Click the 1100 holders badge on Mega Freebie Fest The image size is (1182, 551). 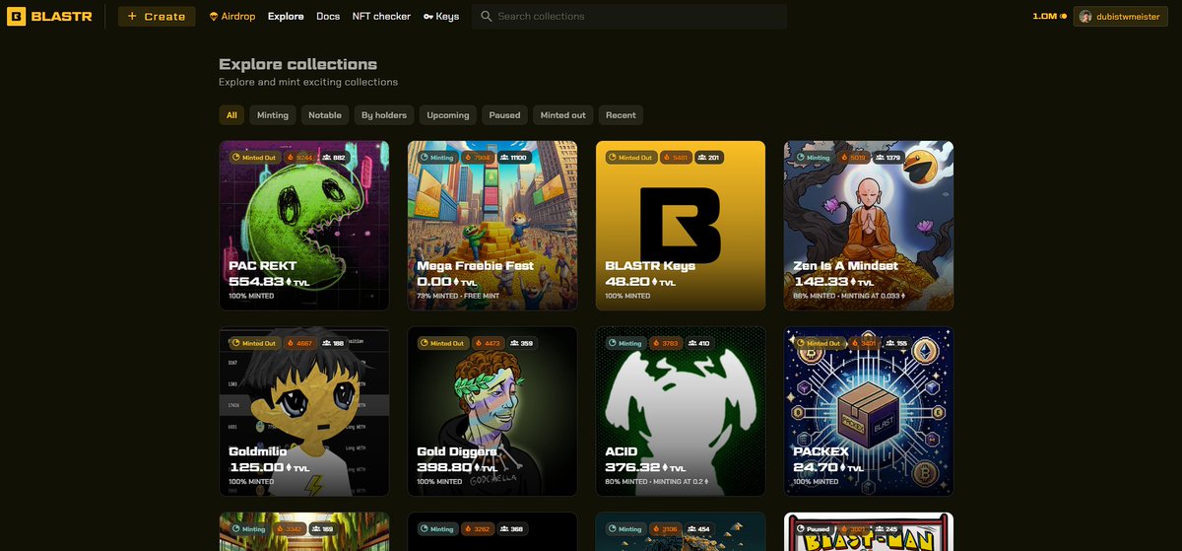tap(514, 158)
